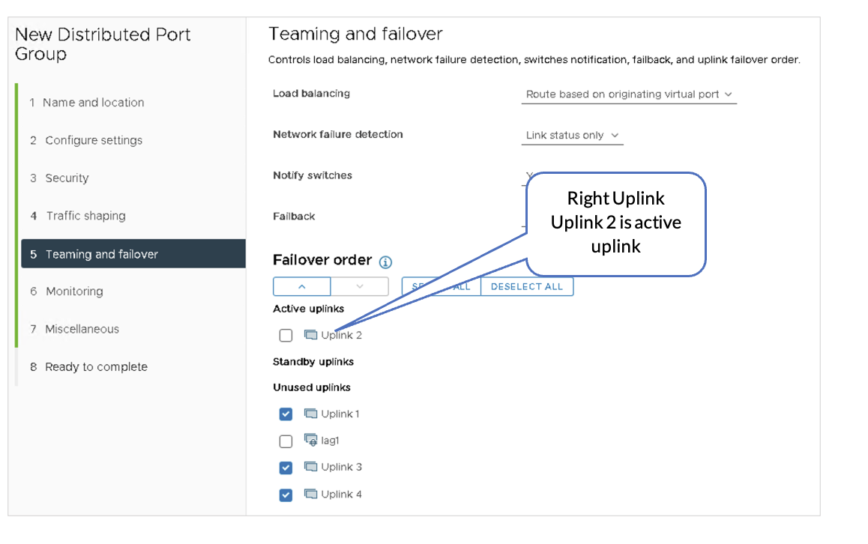Click the Uplink 2 adapter icon
Screen dimensions: 868x544
310,335
